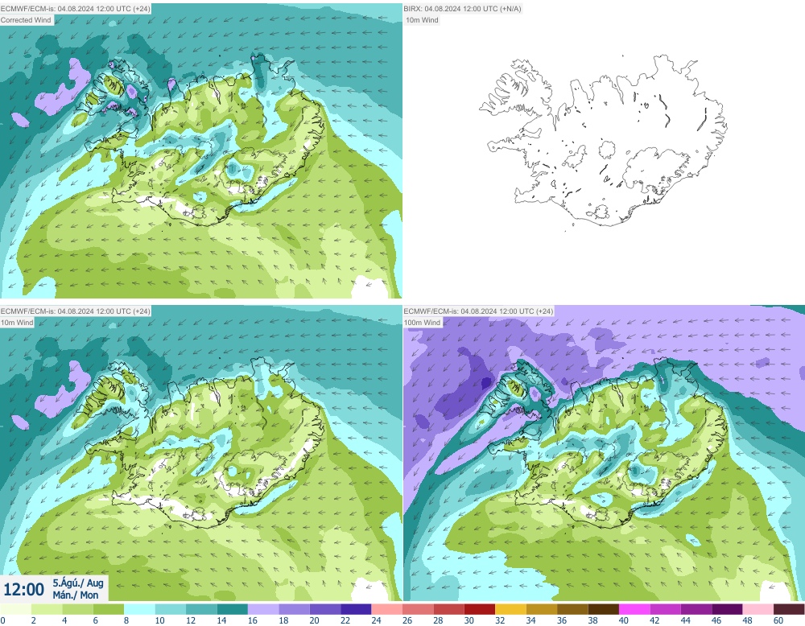Click the legend value label '16'
Screen dimensions: 805x626
(253, 620)
